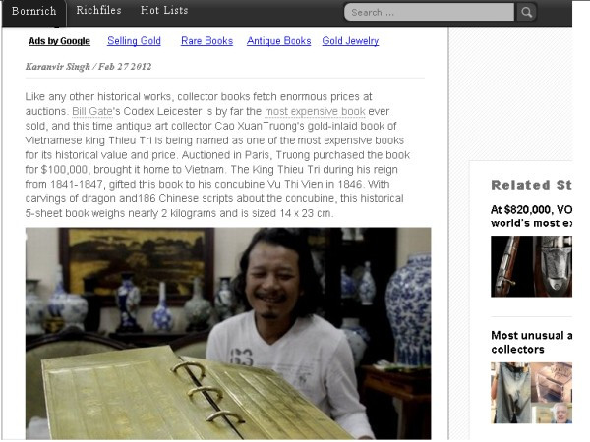Focus the Search input field

coord(429,13)
